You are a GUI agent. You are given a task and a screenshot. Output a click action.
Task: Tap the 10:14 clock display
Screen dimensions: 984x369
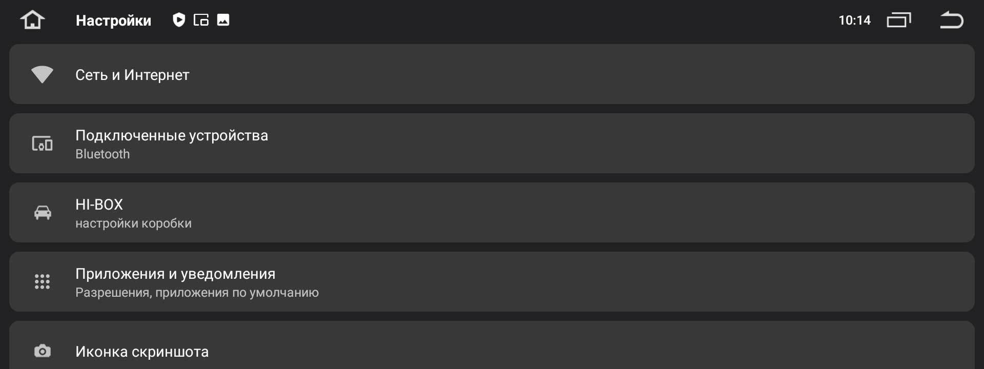(x=854, y=20)
